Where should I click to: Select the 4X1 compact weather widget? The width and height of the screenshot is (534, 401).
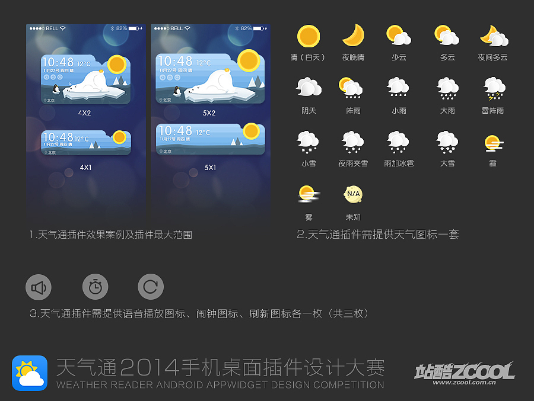(x=86, y=143)
